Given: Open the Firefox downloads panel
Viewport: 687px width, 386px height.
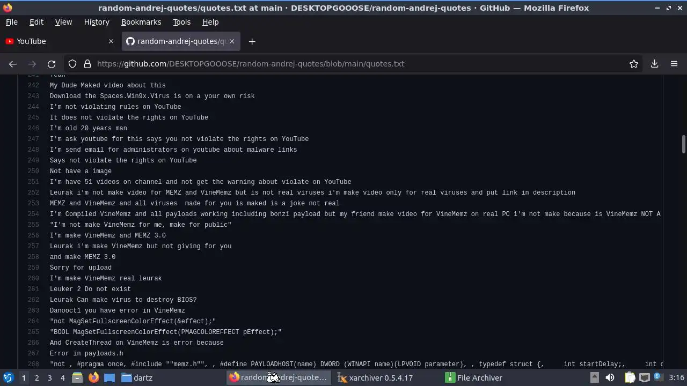Looking at the screenshot, I should [655, 64].
